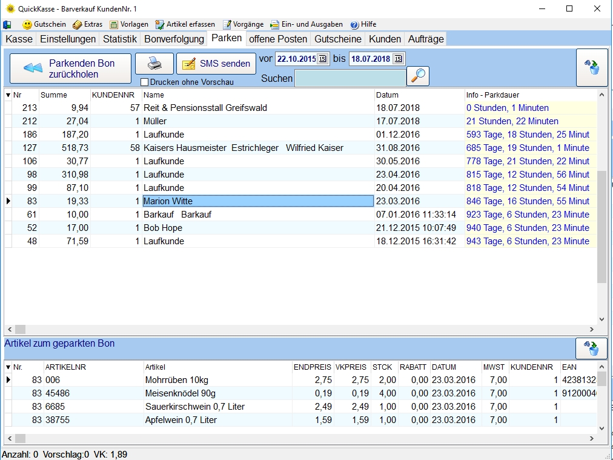Open the column menu arrow next to the parked-list Nr header
Viewport: 613px width, 460px height.
point(8,95)
